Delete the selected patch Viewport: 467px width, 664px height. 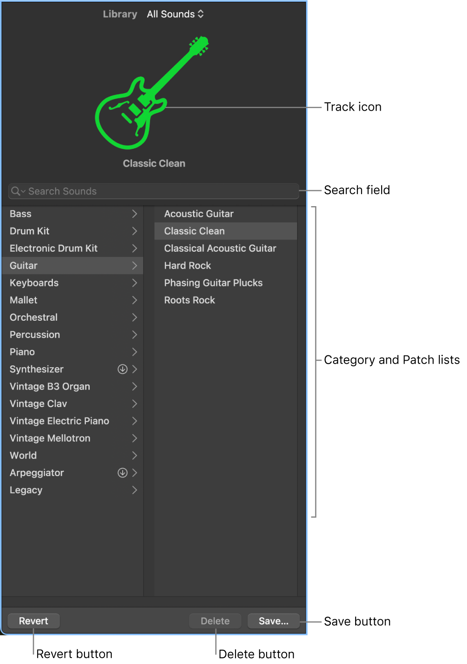[x=215, y=621]
